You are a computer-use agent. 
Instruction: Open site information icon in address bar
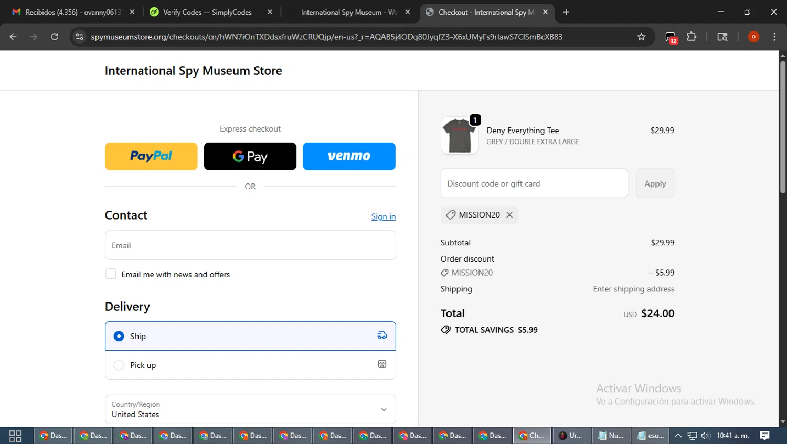coord(79,37)
